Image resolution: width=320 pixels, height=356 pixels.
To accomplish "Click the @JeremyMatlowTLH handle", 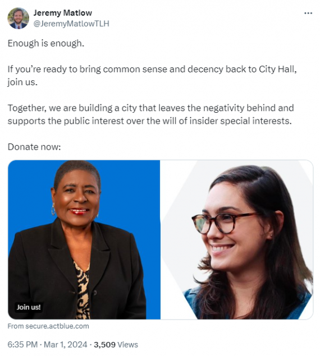I will 71,24.
